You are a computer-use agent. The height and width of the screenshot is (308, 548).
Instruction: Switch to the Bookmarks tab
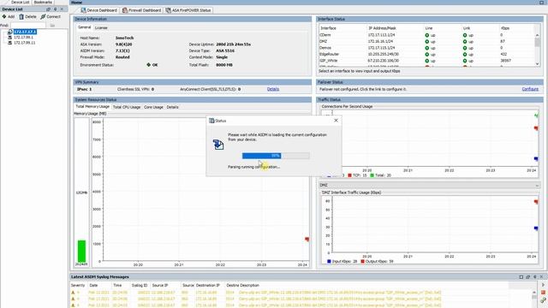[43, 2]
